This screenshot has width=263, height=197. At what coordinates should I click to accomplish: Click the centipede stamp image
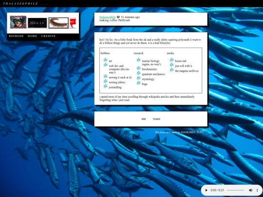(58, 23)
